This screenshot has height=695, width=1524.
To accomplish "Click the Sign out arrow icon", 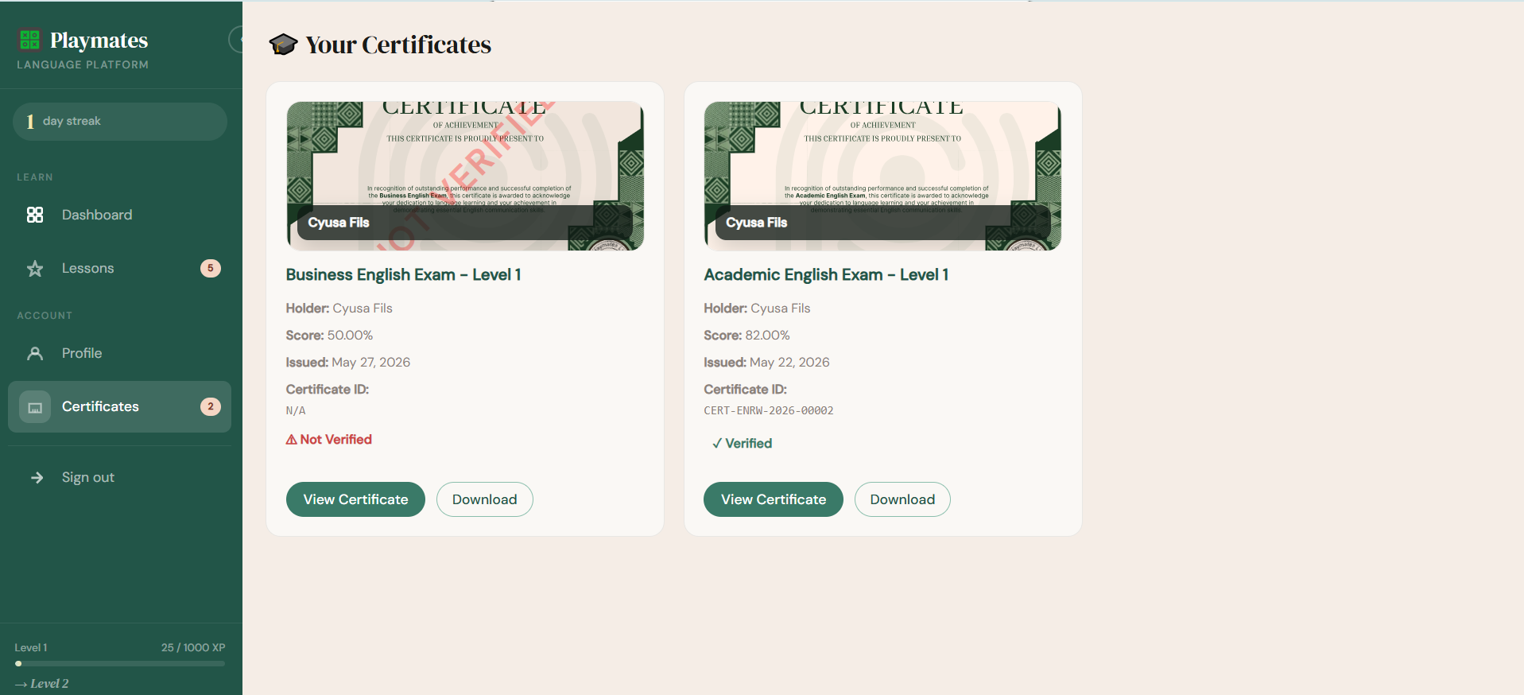I will tap(37, 477).
